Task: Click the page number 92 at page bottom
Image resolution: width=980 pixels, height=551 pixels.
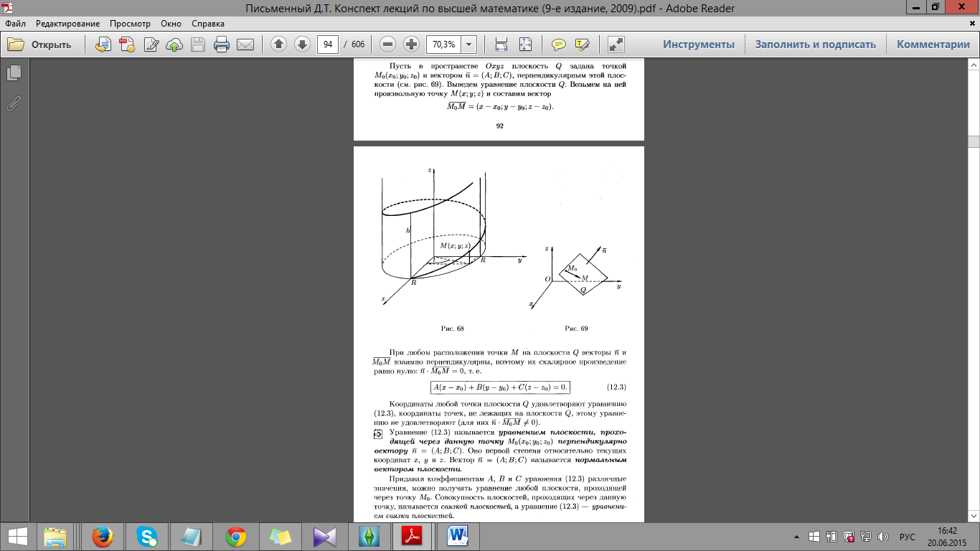Action: pyautogui.click(x=499, y=126)
